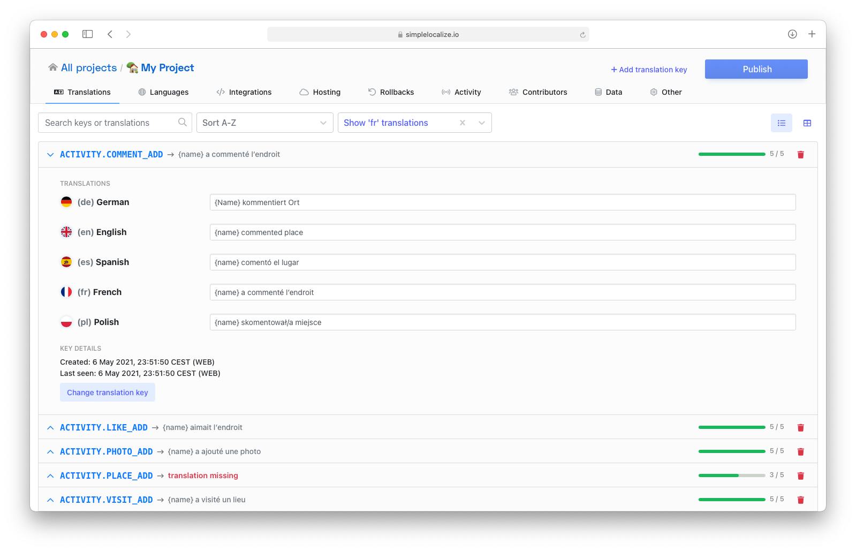Screen dimensions: 856x551
Task: Click the search magnifier icon
Action: (183, 122)
